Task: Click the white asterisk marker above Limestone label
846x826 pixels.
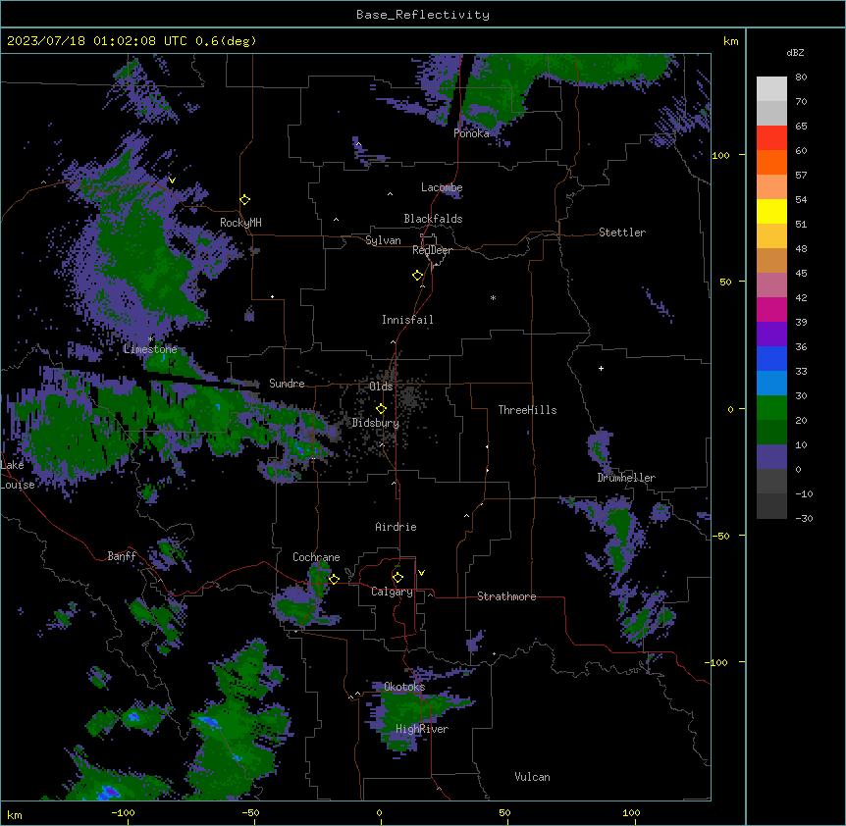Action: (150, 339)
